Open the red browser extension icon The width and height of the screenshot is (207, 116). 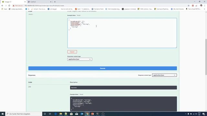193,6
